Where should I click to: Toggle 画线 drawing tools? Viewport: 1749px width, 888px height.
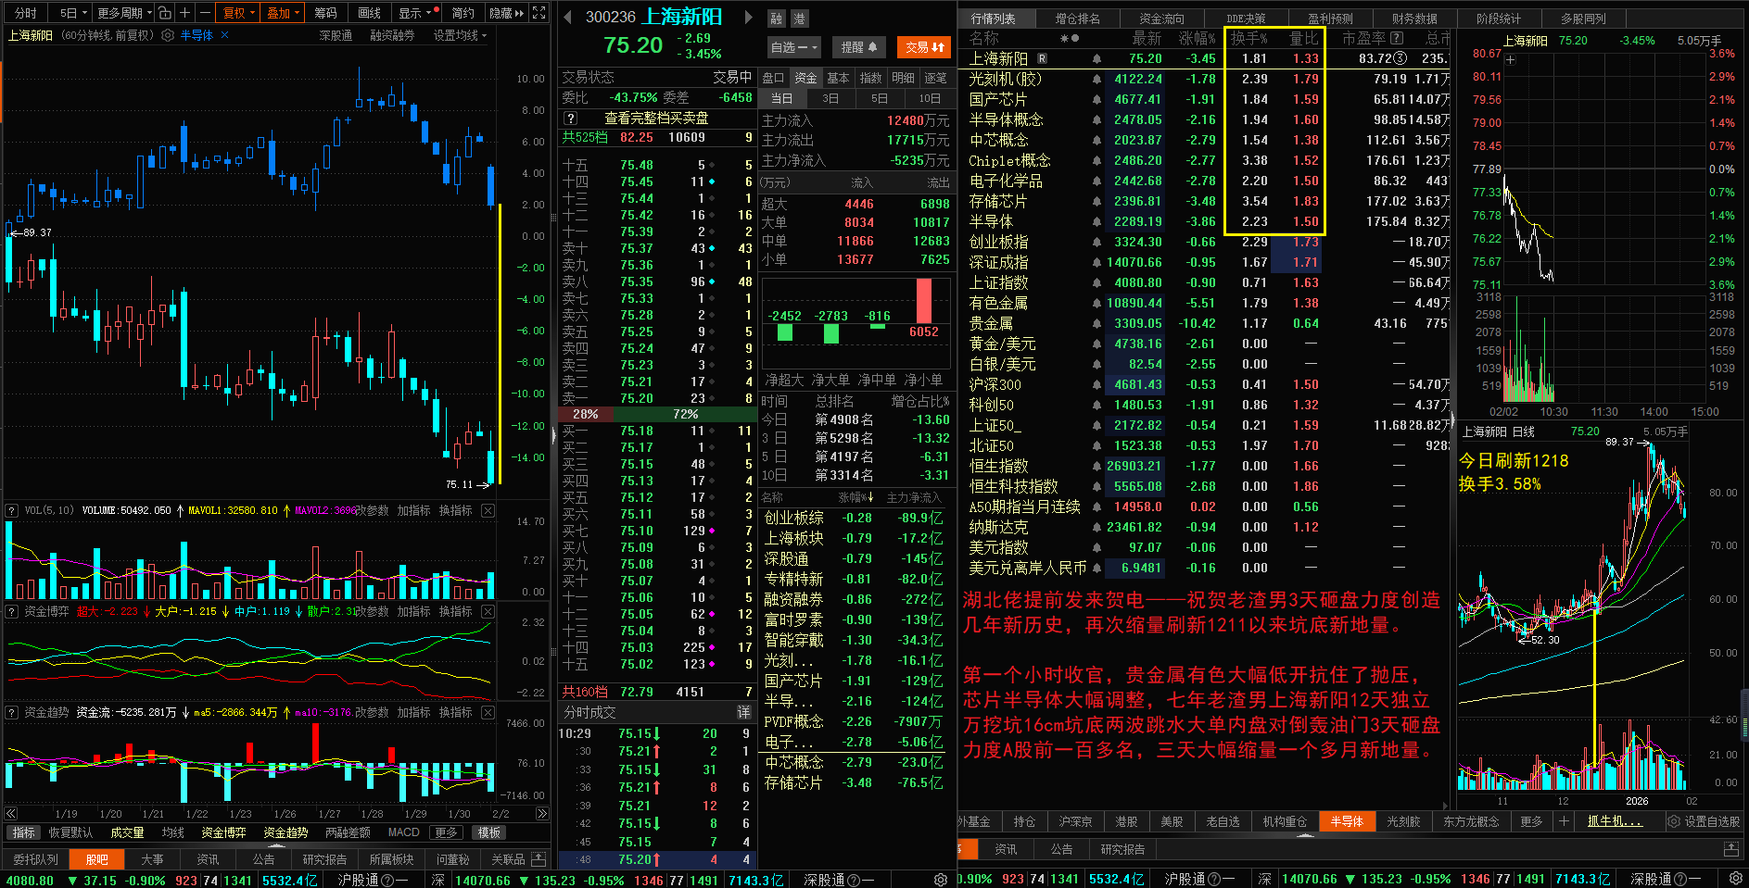370,13
